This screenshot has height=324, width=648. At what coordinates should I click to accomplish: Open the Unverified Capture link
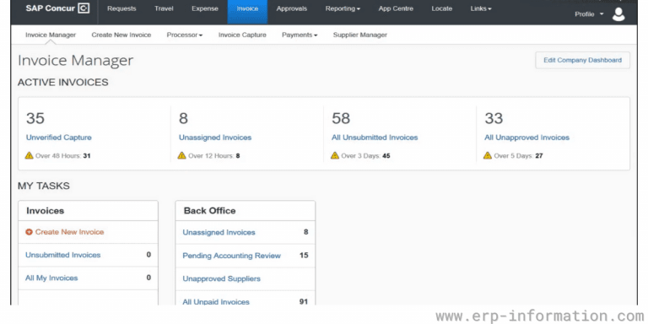pos(59,138)
